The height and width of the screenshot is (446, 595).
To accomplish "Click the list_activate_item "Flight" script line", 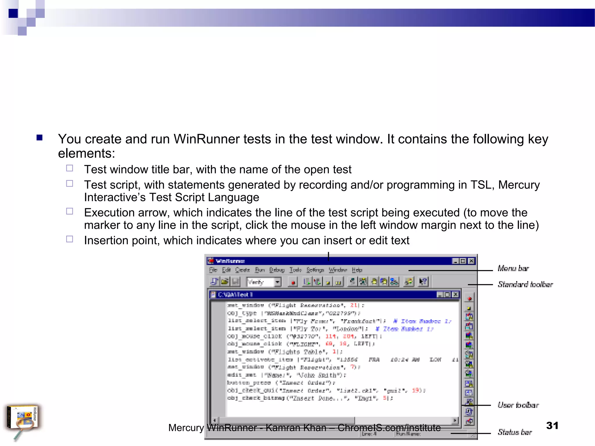I will [x=343, y=360].
